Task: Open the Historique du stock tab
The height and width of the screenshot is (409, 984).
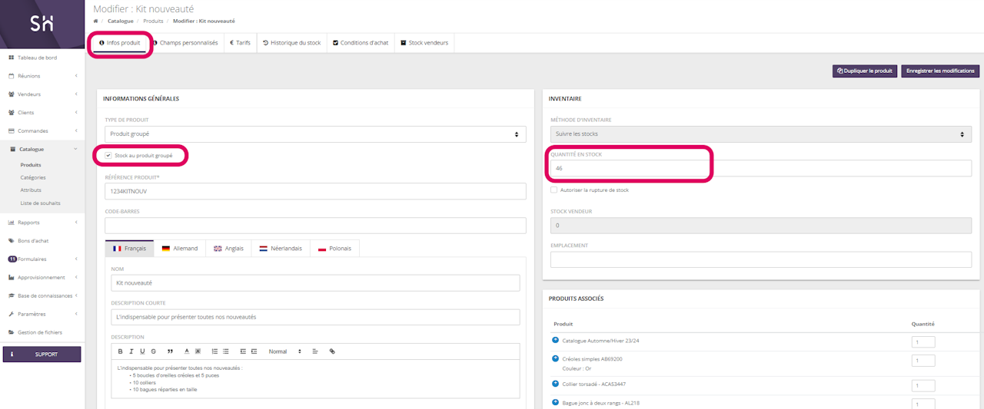Action: (291, 43)
